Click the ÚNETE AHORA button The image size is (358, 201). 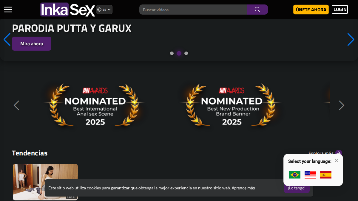[x=311, y=10]
